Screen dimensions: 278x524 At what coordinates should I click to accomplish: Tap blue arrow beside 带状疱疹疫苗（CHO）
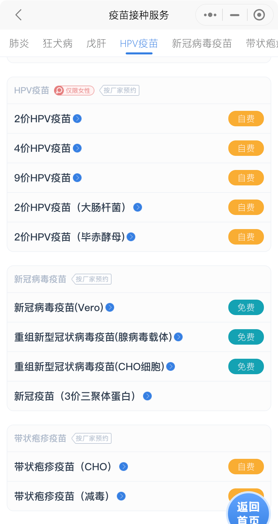[124, 467]
